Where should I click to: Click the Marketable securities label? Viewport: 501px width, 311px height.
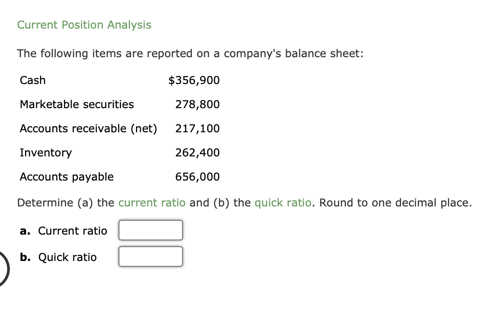point(76,104)
